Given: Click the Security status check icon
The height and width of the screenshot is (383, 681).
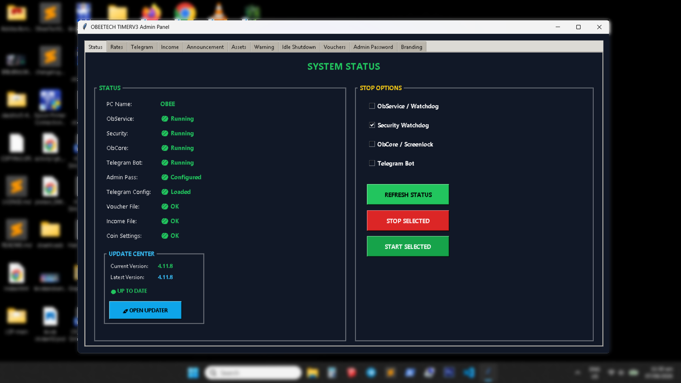Looking at the screenshot, I should pos(165,133).
